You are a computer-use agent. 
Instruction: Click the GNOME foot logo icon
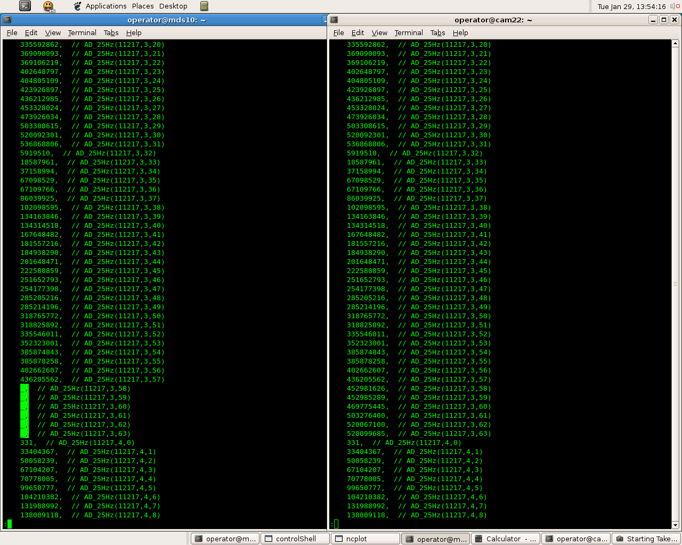(78, 6)
